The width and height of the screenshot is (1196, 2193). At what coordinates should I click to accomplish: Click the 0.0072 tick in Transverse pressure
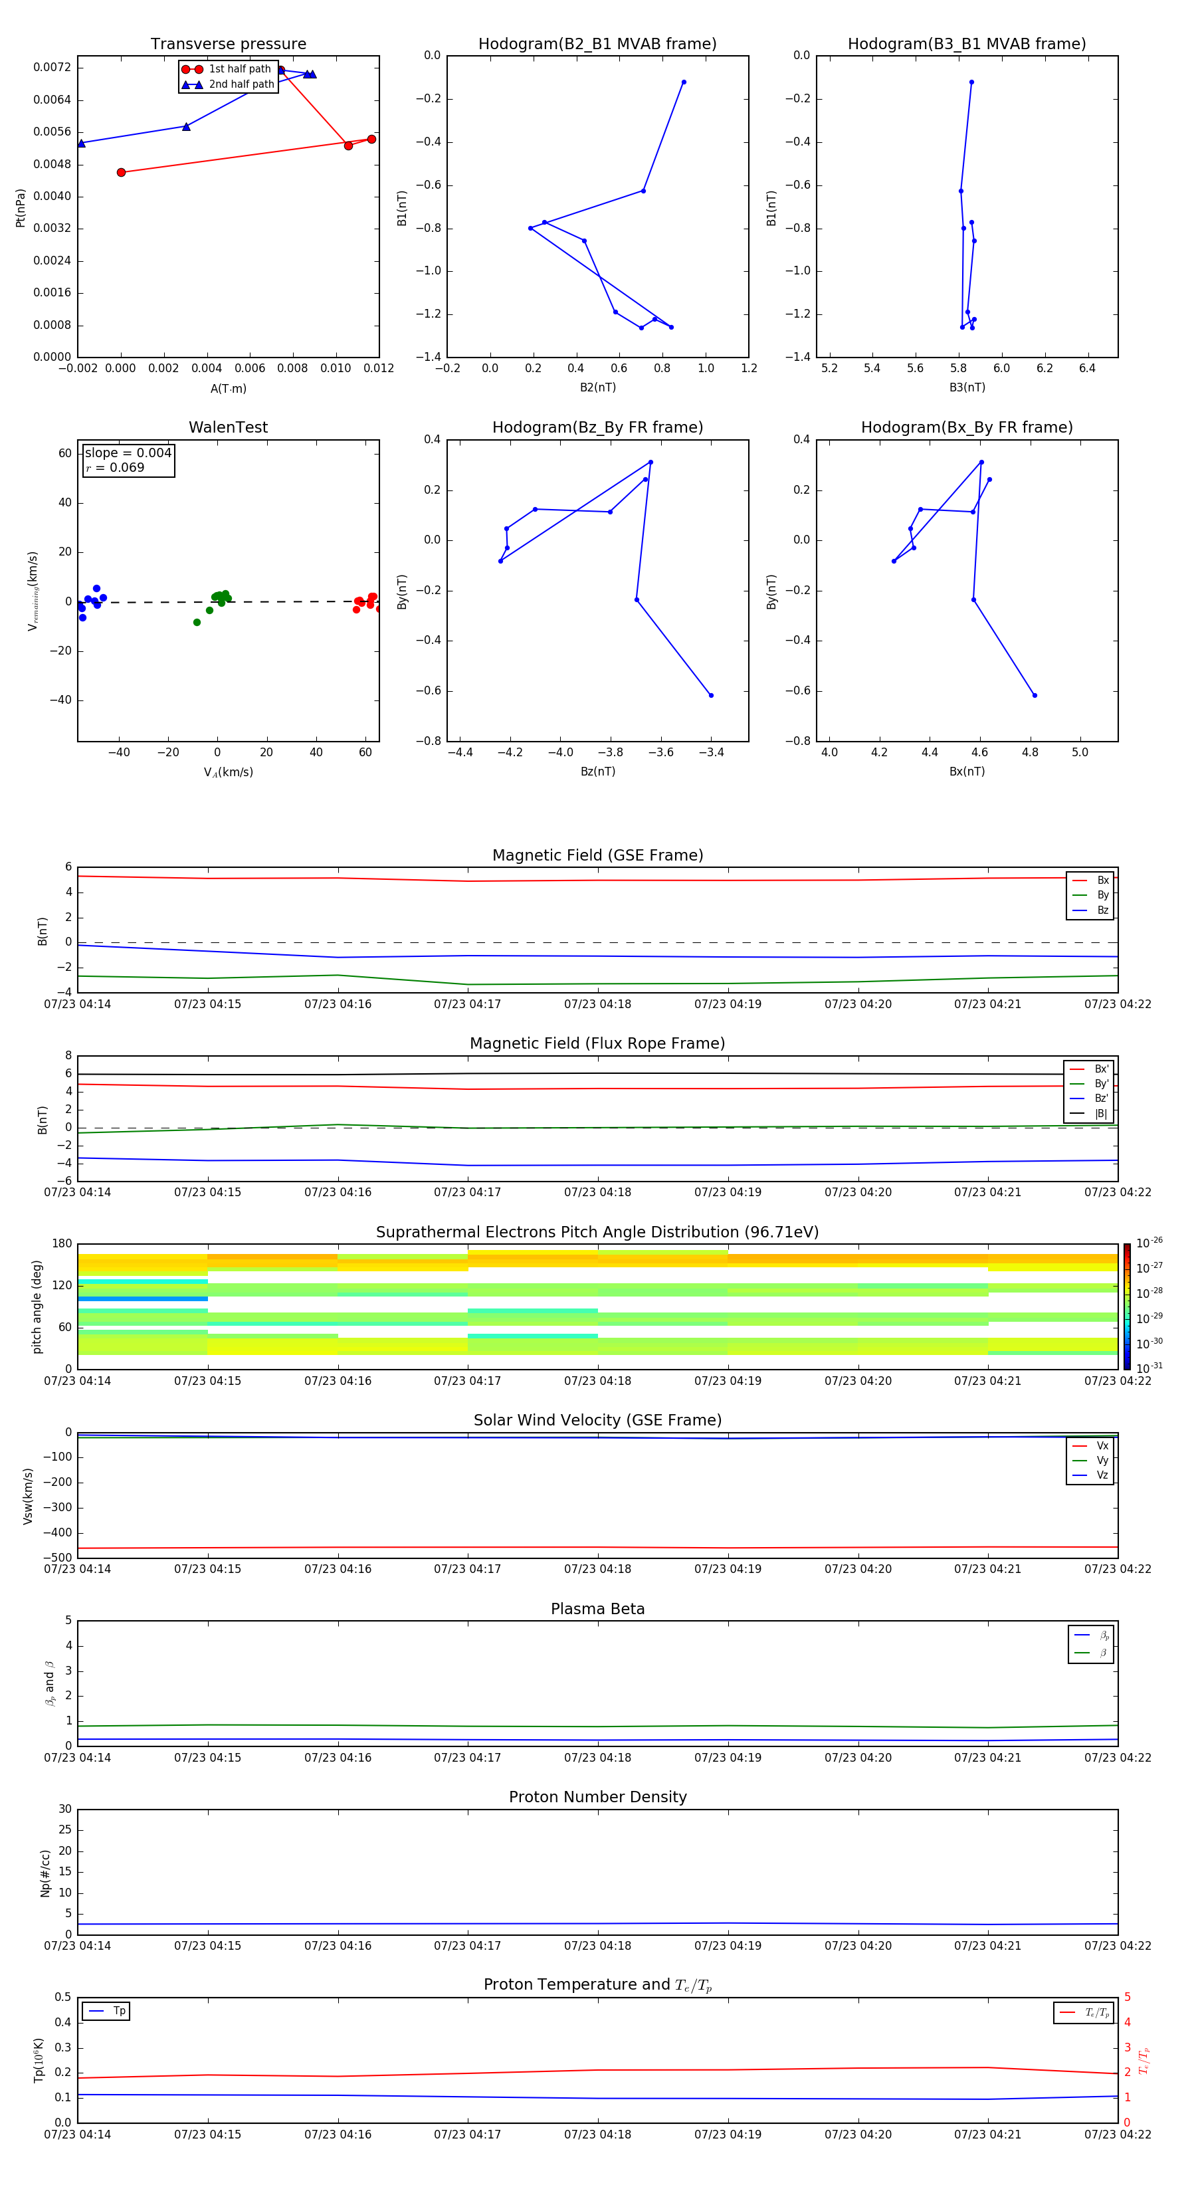click(52, 68)
